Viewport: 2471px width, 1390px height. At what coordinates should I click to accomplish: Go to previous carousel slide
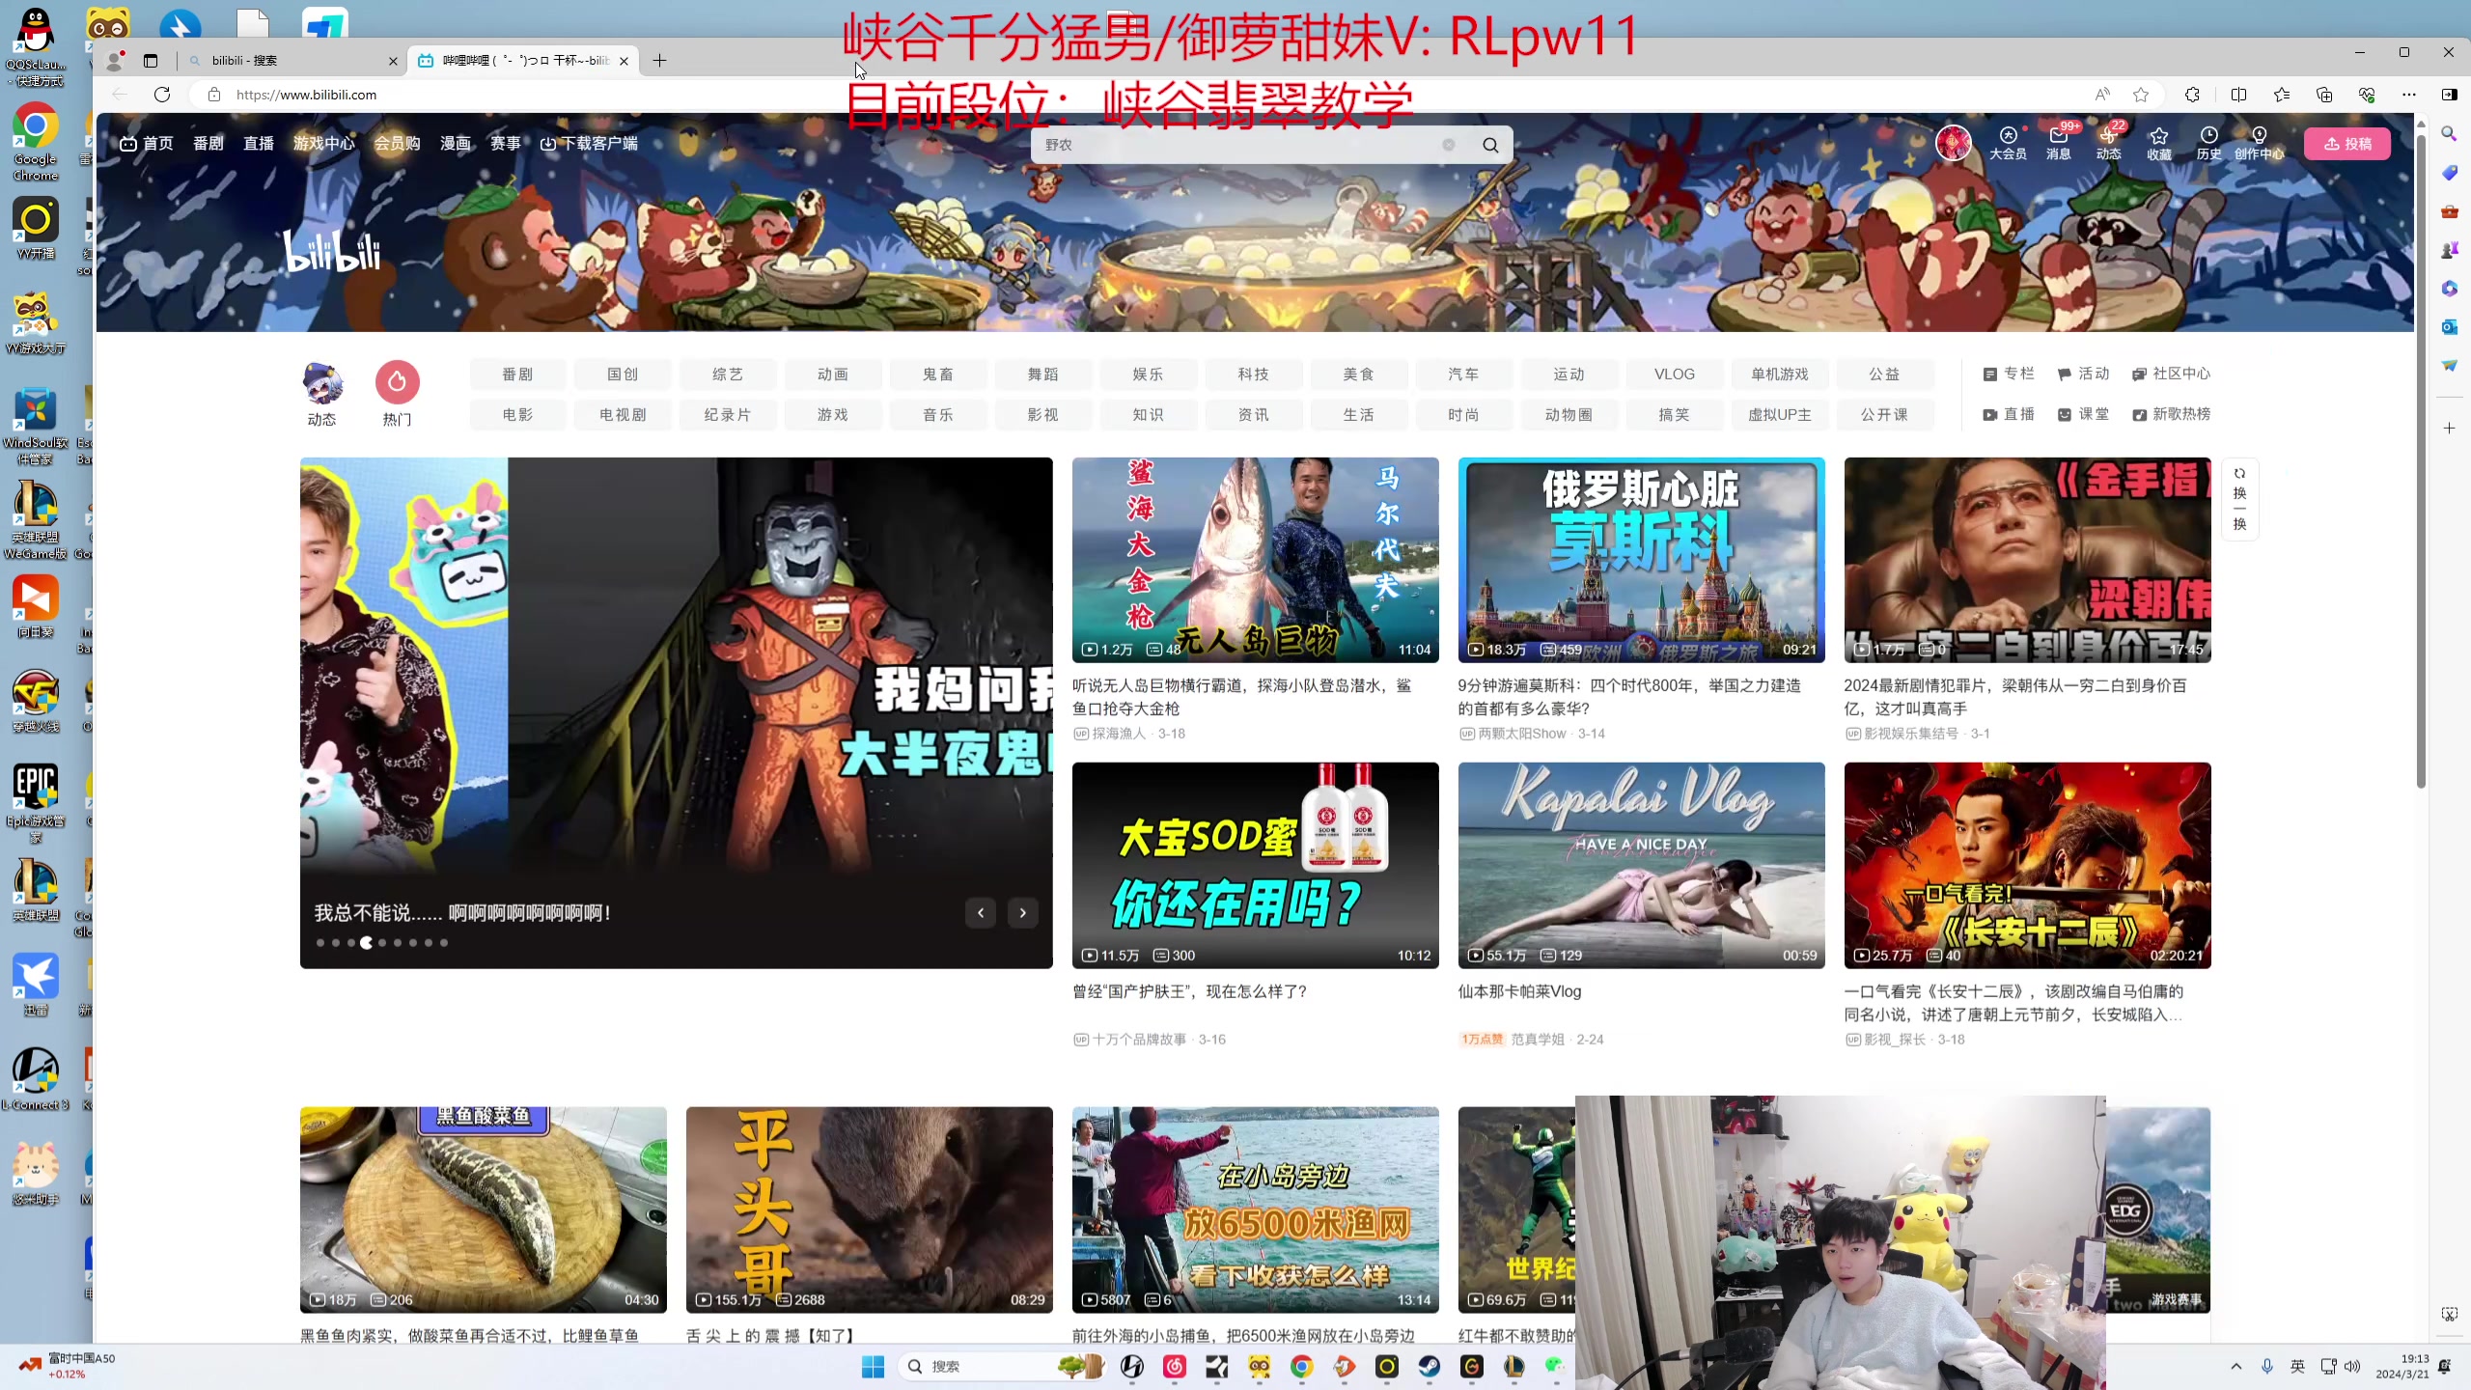point(981,912)
